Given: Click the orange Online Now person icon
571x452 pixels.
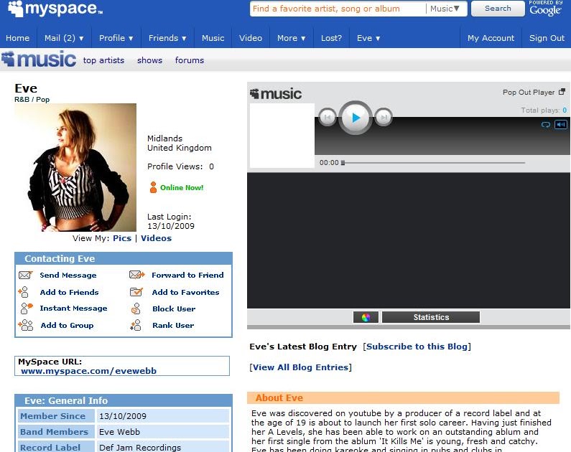Looking at the screenshot, I should click(x=153, y=187).
